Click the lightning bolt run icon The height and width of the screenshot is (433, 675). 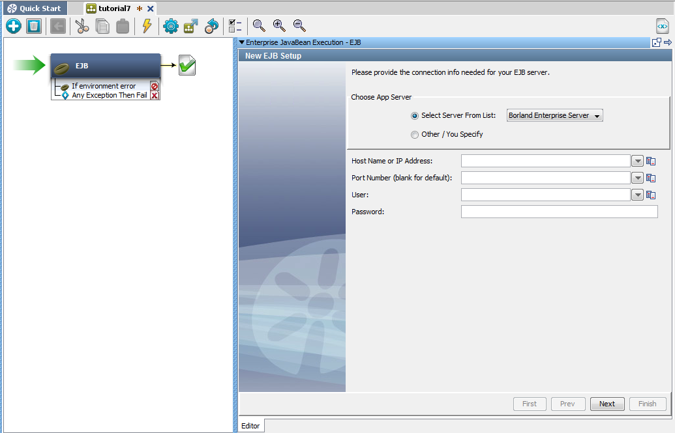click(146, 26)
